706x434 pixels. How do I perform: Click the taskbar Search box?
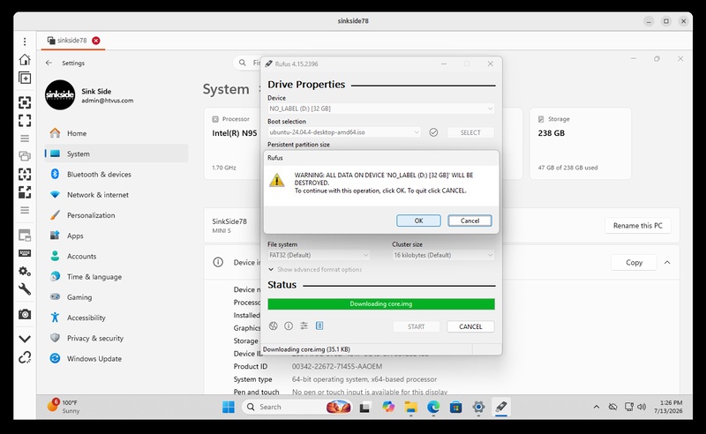pos(297,407)
